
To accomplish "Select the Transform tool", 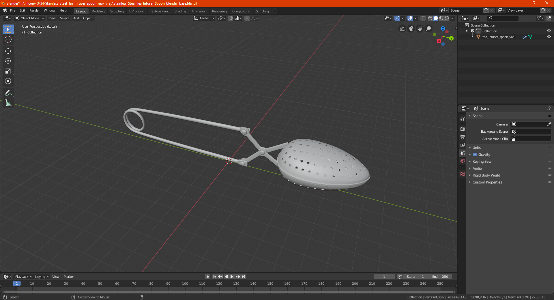I will pos(8,81).
